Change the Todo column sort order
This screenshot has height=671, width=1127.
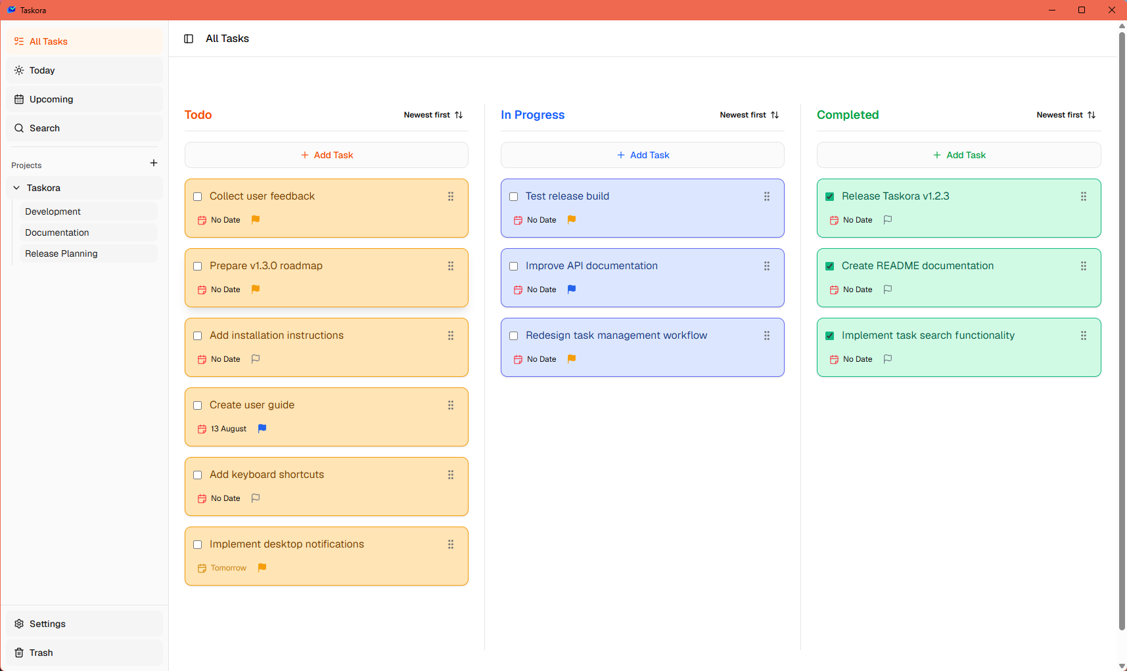point(433,115)
